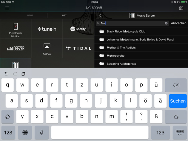Tap the question mark/period key
Screen dimensions: 188x141
[141, 117]
